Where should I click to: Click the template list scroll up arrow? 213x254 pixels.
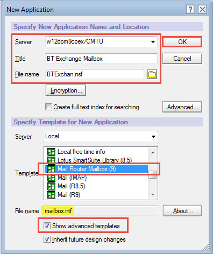153,152
